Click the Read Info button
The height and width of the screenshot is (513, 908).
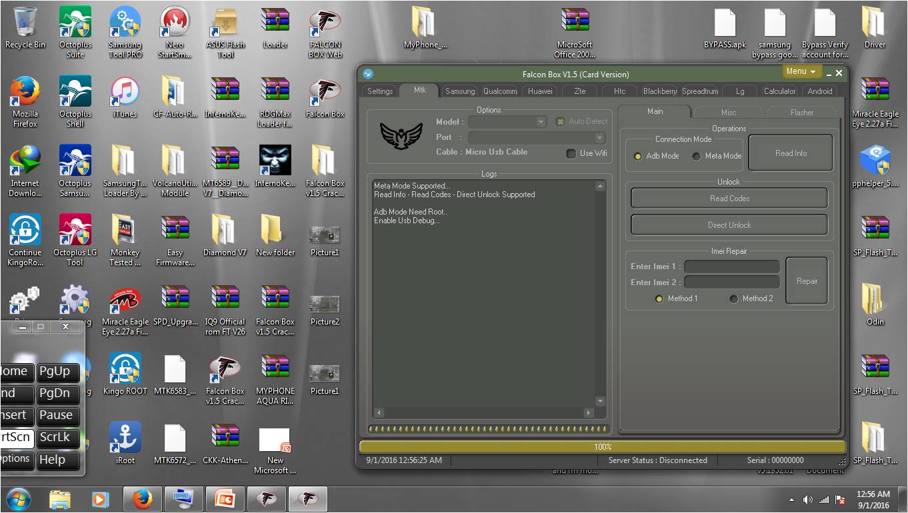tap(791, 153)
